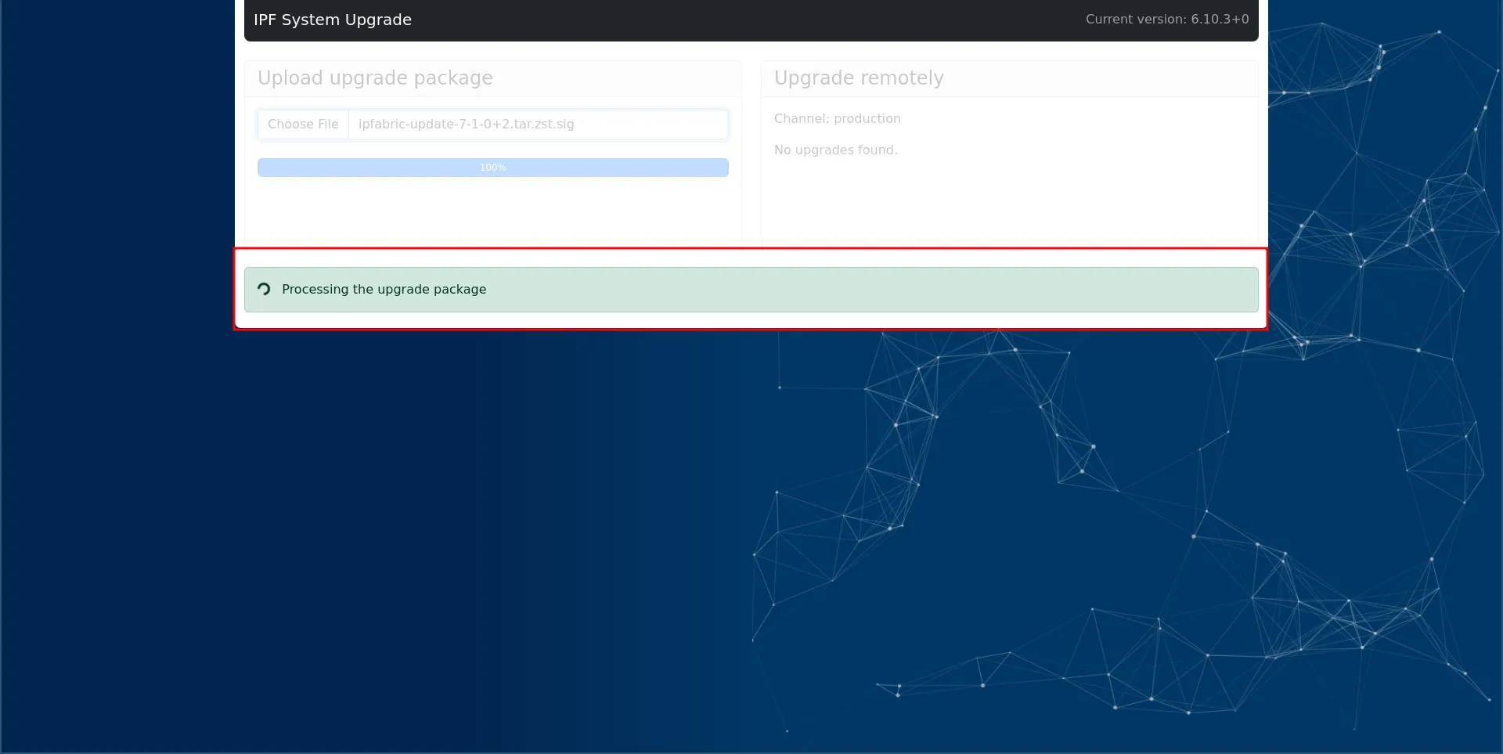Click blank space below the upload progress bar
Image resolution: width=1503 pixels, height=754 pixels.
click(x=493, y=211)
